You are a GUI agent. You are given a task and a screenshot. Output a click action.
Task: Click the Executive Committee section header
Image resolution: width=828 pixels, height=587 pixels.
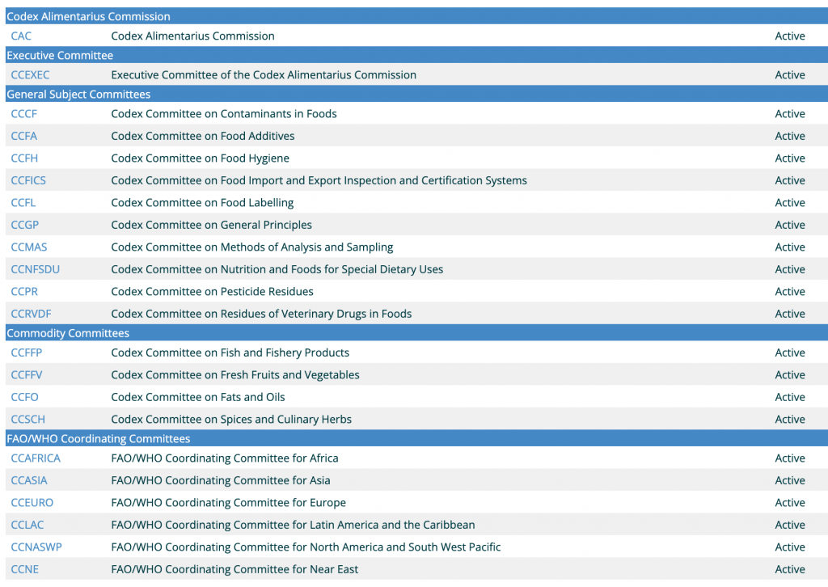pos(416,55)
